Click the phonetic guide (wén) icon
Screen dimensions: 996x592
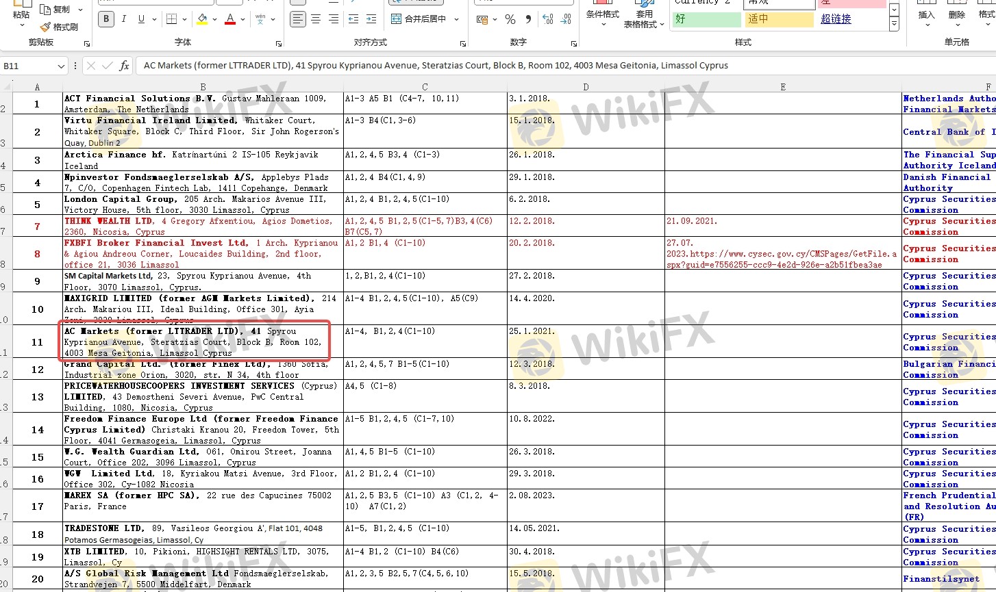[260, 19]
